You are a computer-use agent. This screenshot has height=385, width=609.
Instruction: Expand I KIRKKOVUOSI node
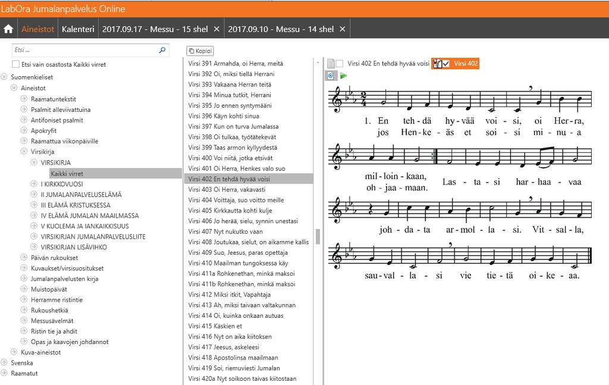(34, 184)
